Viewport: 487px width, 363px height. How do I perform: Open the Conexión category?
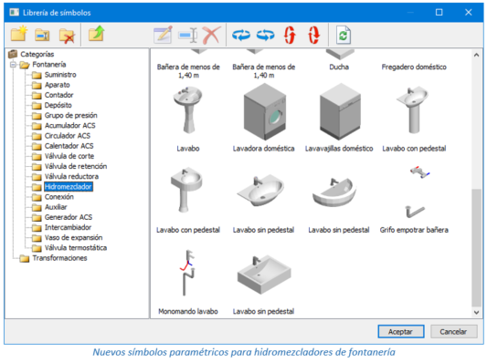pyautogui.click(x=59, y=197)
